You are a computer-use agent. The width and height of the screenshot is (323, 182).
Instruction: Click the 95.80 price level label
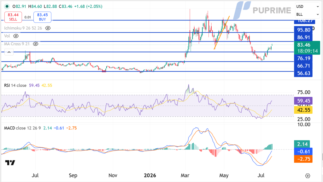pyautogui.click(x=303, y=30)
